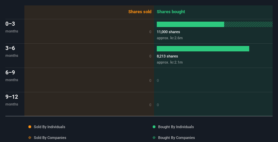Click the shares sold 0 in 9–12 row

click(150, 105)
